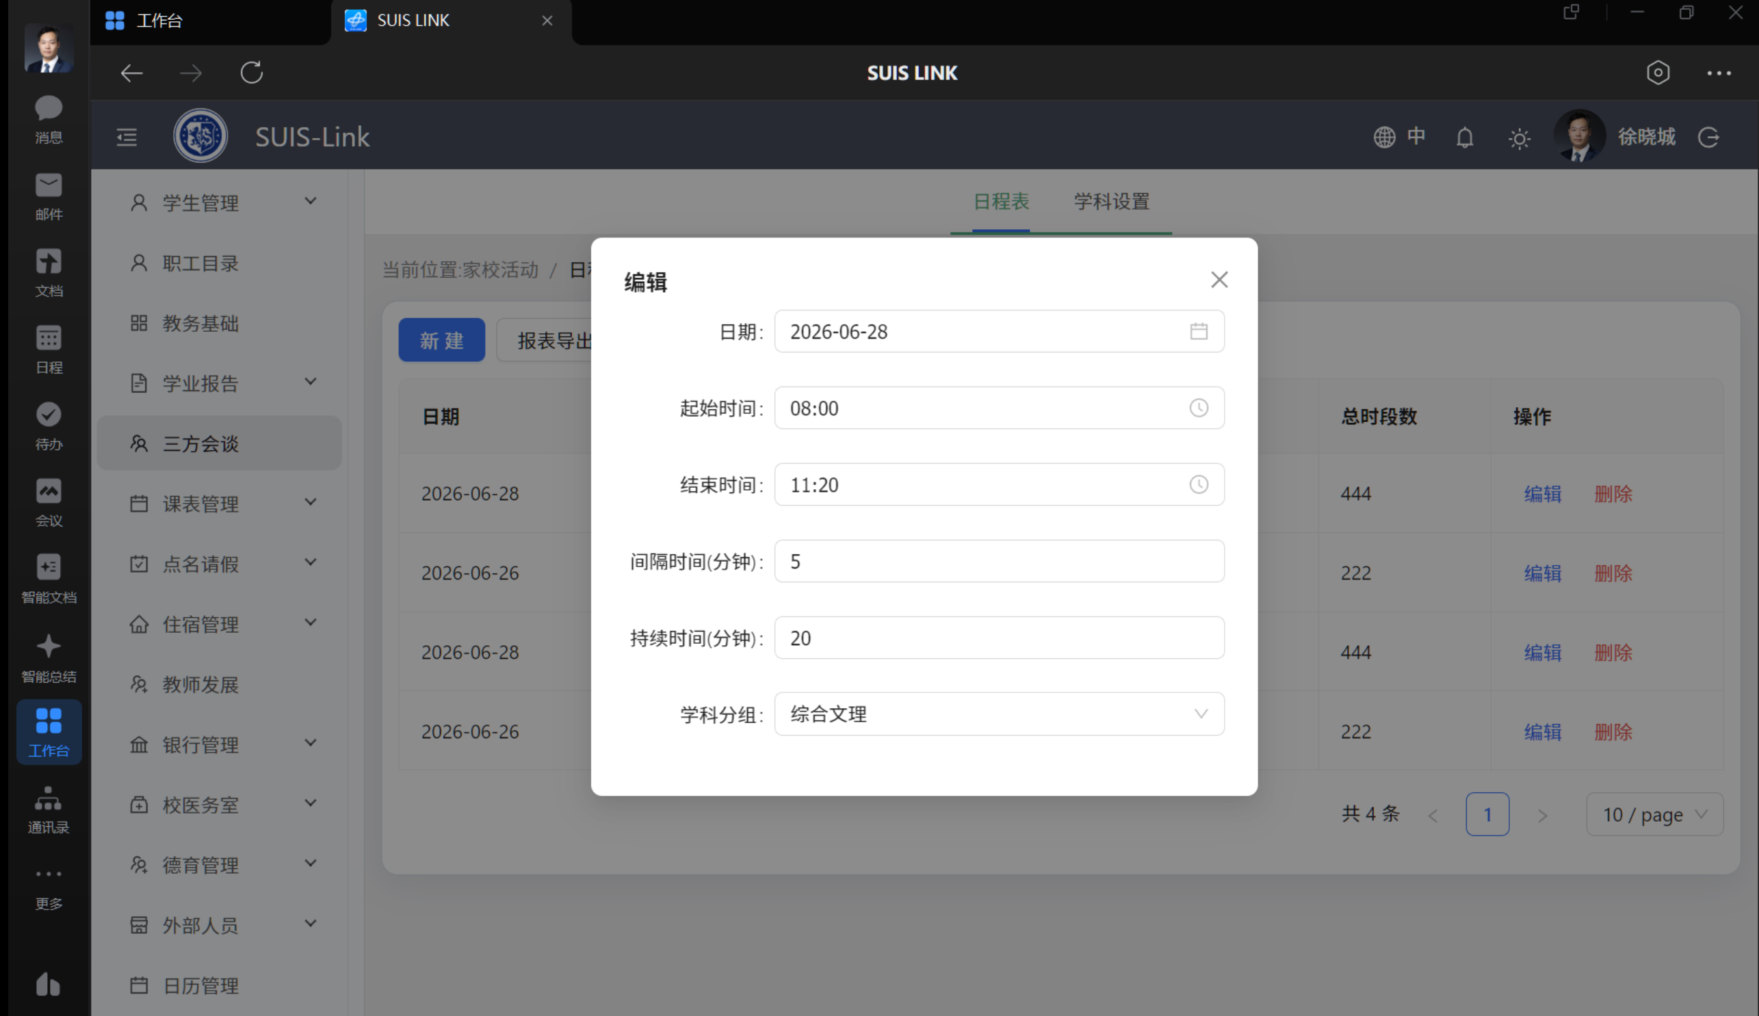Switch language via globe 中 icon
The image size is (1759, 1016).
[x=1399, y=137]
